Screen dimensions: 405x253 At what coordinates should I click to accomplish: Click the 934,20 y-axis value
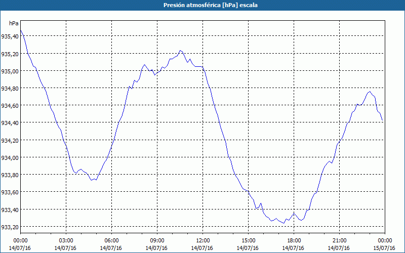[x=10, y=140]
